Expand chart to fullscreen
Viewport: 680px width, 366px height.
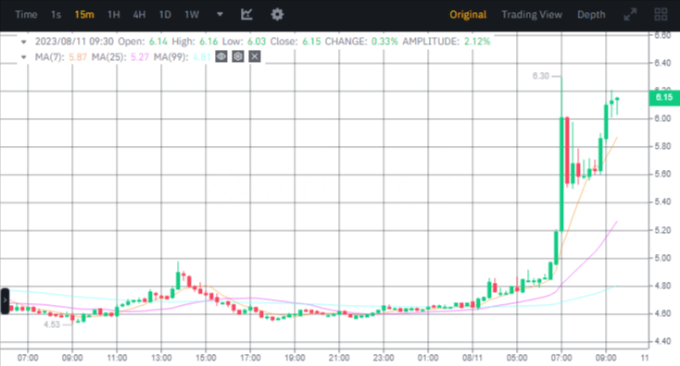tap(630, 14)
